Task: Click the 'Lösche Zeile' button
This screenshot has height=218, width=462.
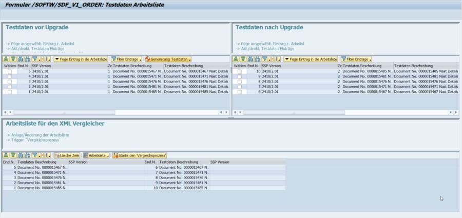Action: pyautogui.click(x=67, y=155)
